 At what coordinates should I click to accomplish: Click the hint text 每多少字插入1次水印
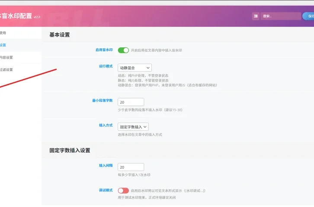(x=134, y=175)
